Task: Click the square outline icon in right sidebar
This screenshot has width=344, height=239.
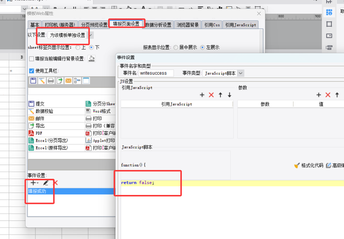Action: (329, 24)
